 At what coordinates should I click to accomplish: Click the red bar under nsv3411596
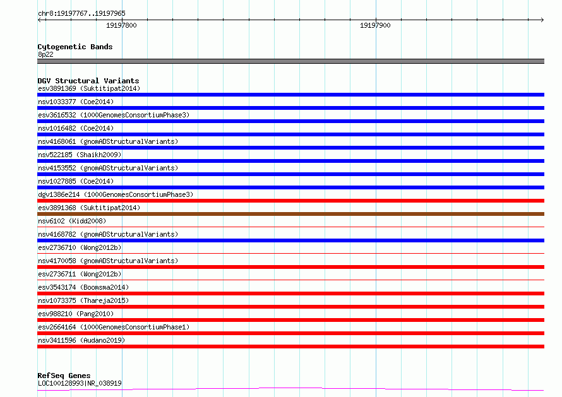pos(290,347)
